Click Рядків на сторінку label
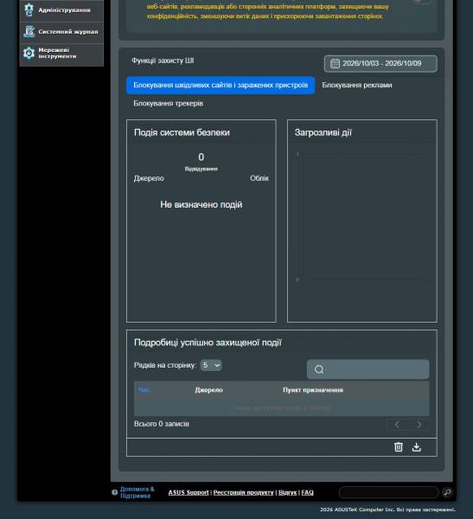Viewport: 473px width, 519px height. point(165,365)
